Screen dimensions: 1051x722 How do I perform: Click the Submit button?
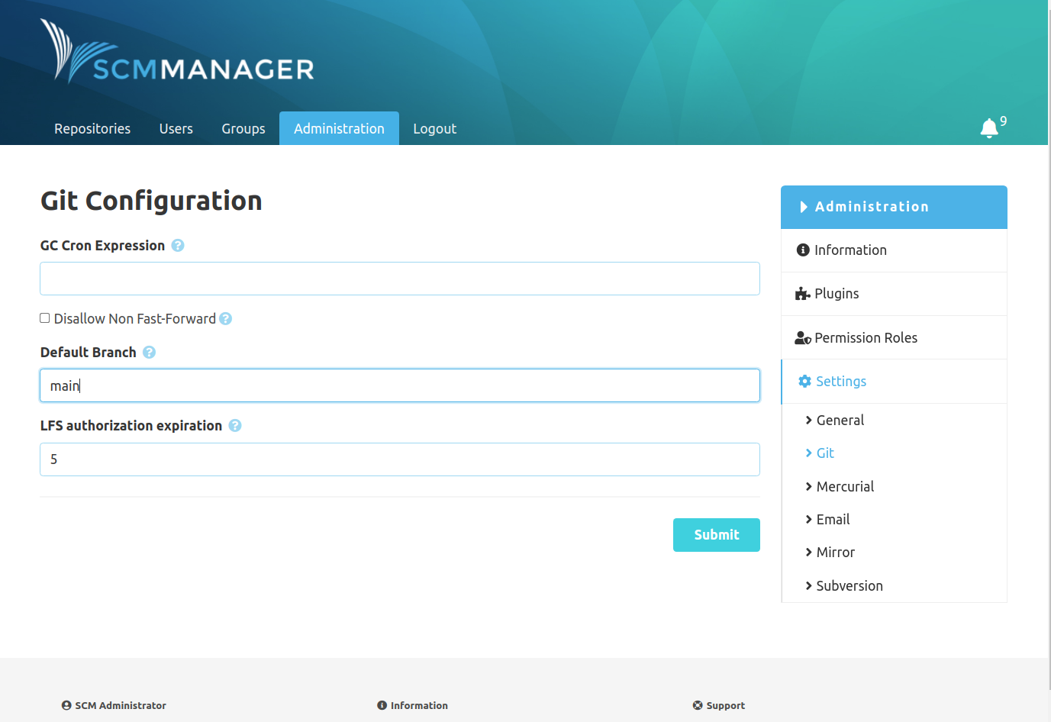[716, 535]
